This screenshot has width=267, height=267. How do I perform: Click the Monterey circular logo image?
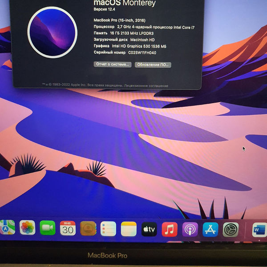click(x=53, y=32)
